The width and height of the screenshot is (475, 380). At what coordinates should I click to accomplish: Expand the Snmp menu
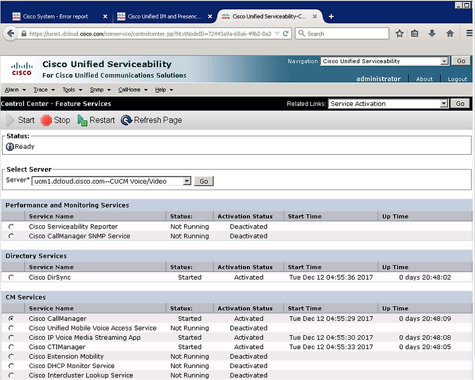point(100,90)
